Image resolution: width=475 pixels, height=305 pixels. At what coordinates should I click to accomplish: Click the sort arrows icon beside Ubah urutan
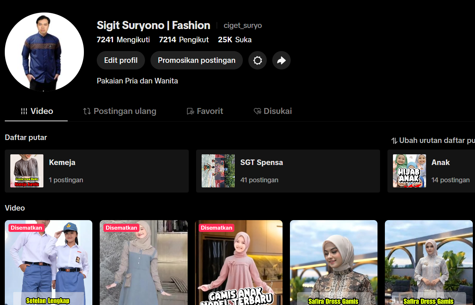394,141
